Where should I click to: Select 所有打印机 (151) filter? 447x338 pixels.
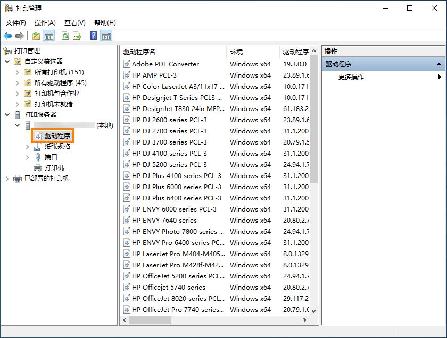(59, 72)
